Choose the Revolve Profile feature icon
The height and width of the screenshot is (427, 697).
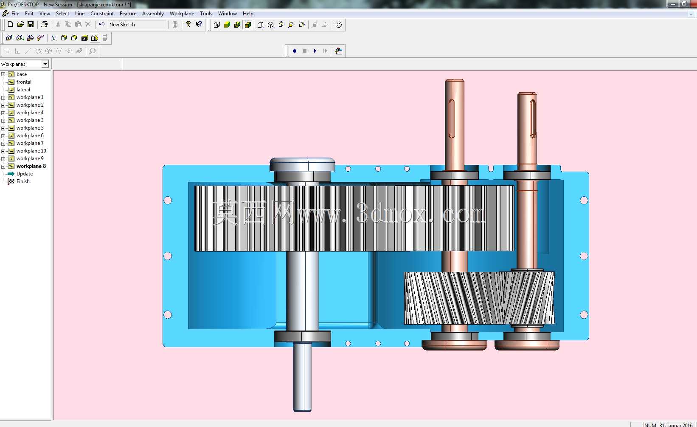click(30, 38)
